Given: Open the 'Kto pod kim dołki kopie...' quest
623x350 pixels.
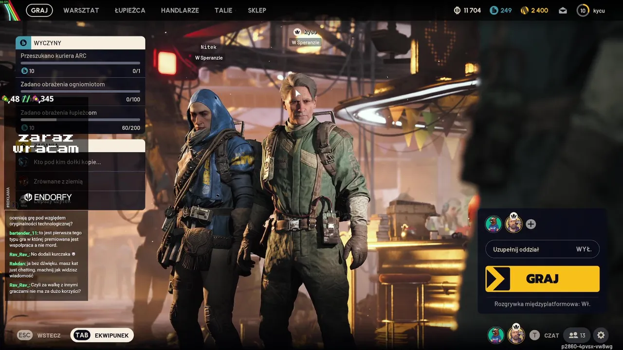Looking at the screenshot, I should [x=80, y=162].
